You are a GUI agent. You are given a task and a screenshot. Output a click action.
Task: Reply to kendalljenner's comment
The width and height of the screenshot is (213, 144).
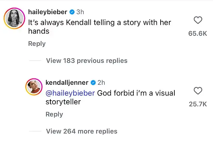[54, 114]
